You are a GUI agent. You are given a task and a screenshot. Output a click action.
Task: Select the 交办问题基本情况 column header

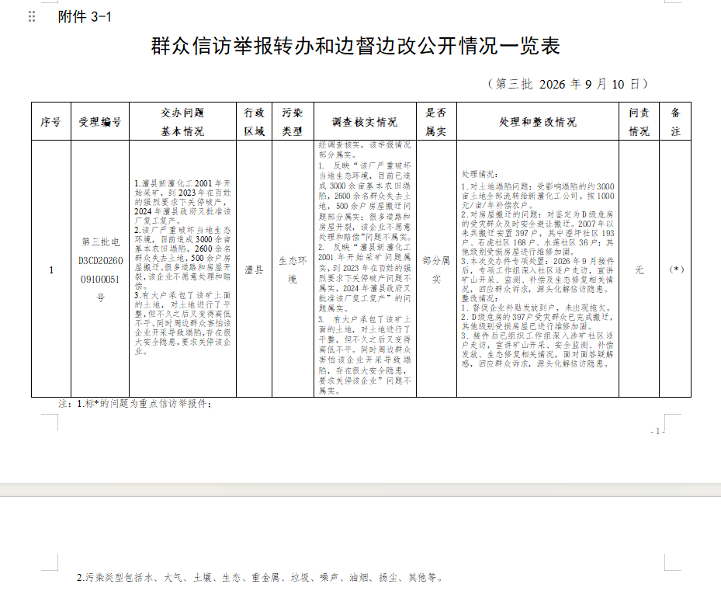click(x=182, y=121)
